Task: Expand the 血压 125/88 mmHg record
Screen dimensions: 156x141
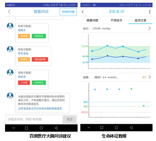Action: coord(116,28)
